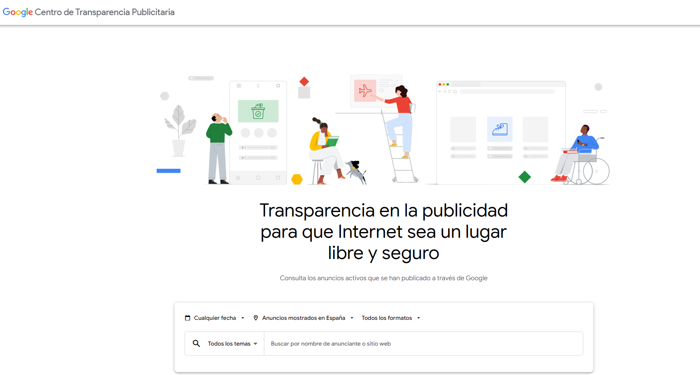Click the arrow beside Anuncios mostrados en España
700x375 pixels.
click(352, 318)
